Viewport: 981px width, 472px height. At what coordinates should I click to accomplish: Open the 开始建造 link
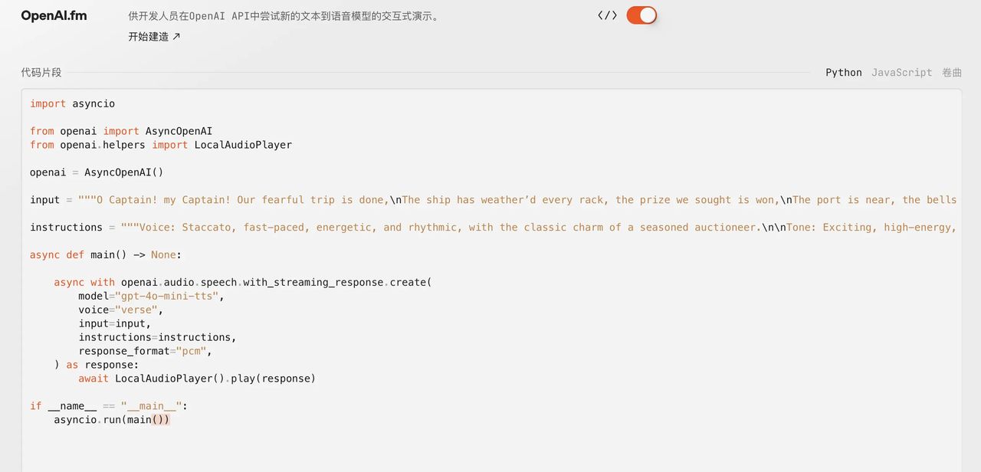coord(149,35)
